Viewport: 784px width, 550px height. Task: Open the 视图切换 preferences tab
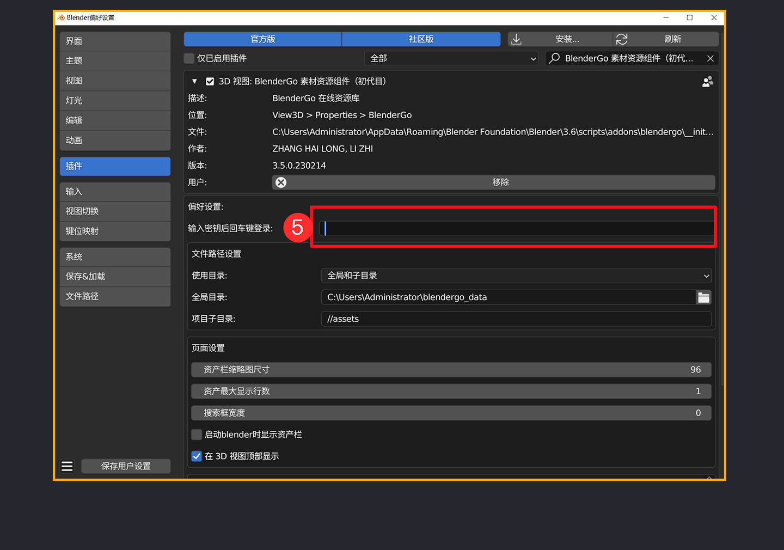coord(115,211)
